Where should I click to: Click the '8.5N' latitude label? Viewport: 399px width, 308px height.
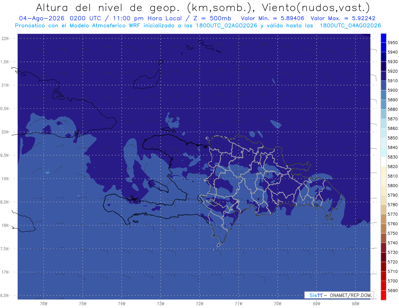click(5, 202)
